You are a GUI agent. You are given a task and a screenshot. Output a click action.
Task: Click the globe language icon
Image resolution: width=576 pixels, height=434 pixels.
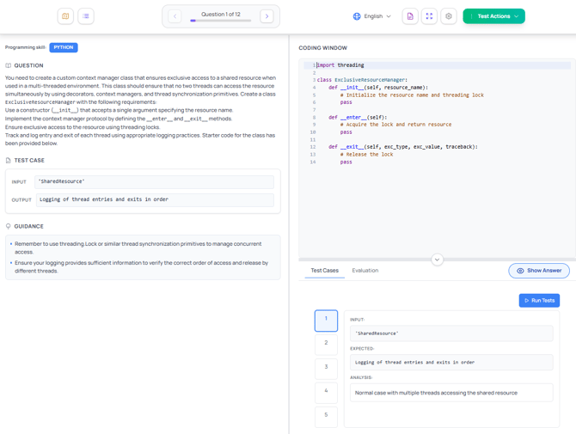click(x=357, y=16)
